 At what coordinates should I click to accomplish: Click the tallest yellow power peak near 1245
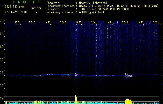pos(76,100)
